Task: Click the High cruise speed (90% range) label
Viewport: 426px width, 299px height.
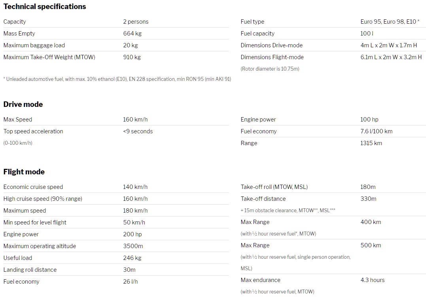Action: (x=43, y=199)
